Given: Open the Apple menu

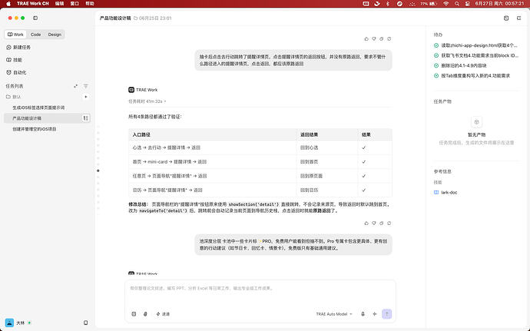Looking at the screenshot, I should [8, 3].
